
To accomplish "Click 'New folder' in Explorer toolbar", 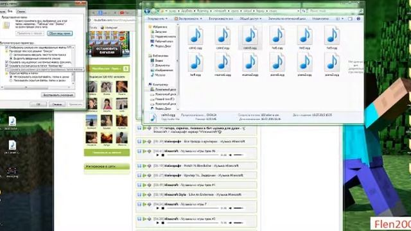I will (x=320, y=19).
